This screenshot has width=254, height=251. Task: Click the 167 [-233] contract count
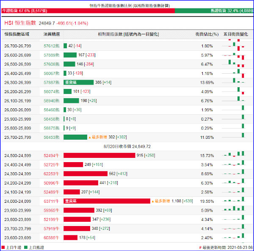click(x=87, y=55)
